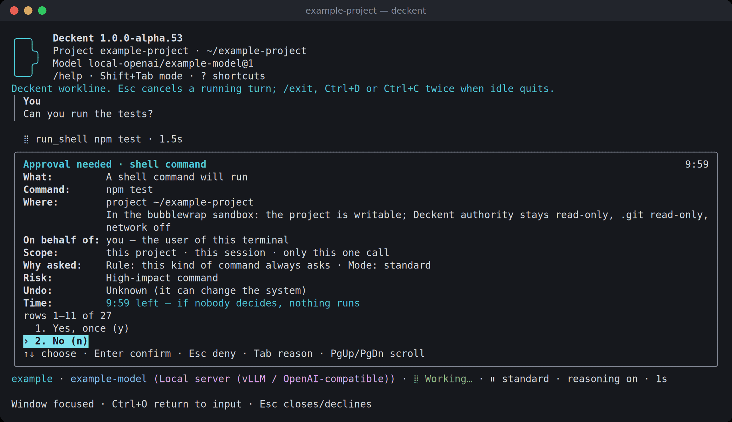This screenshot has width=732, height=422.
Task: Click the rows 1–11 of 27 indicator
Action: (x=67, y=316)
